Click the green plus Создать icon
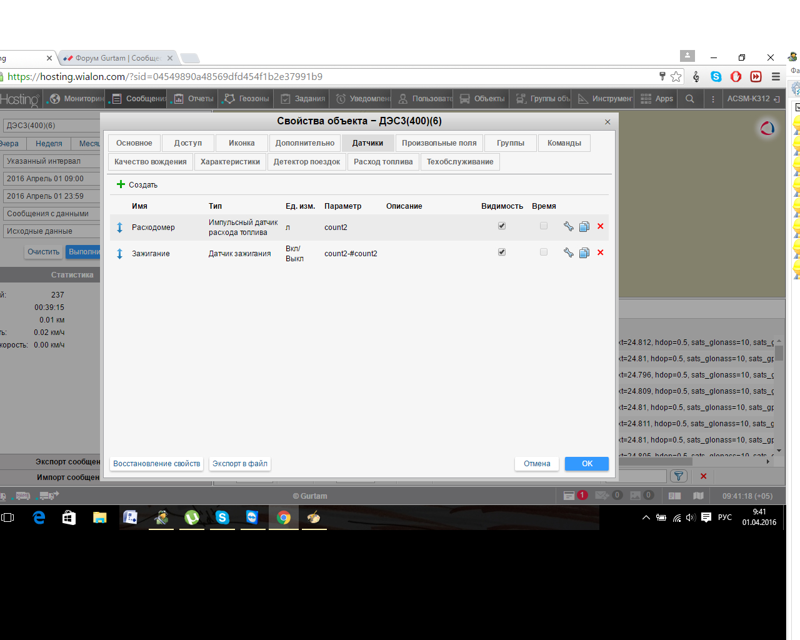The image size is (800, 640). [121, 184]
